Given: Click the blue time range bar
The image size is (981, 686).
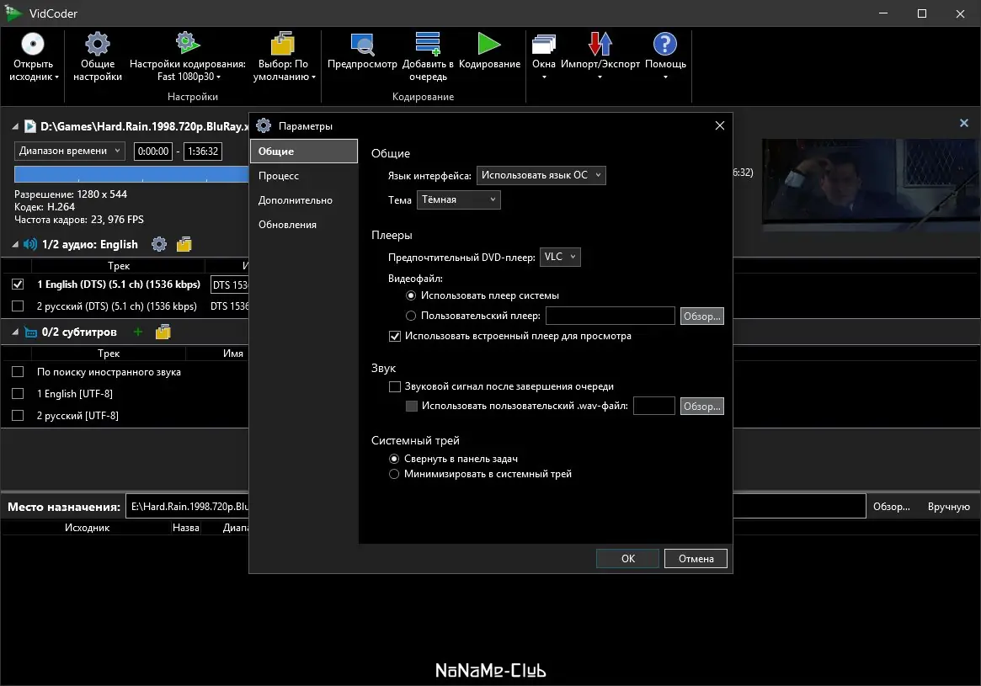Looking at the screenshot, I should (x=131, y=174).
